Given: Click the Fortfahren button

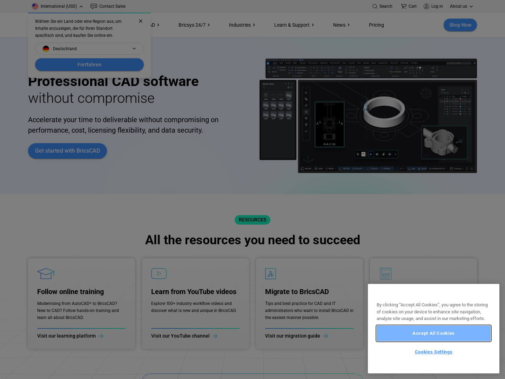Looking at the screenshot, I should 89,65.
